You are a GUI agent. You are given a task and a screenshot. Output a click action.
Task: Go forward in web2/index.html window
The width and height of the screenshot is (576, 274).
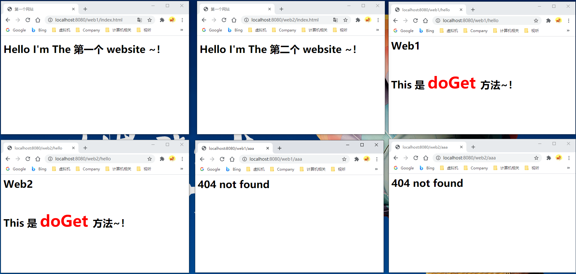pyautogui.click(x=214, y=20)
